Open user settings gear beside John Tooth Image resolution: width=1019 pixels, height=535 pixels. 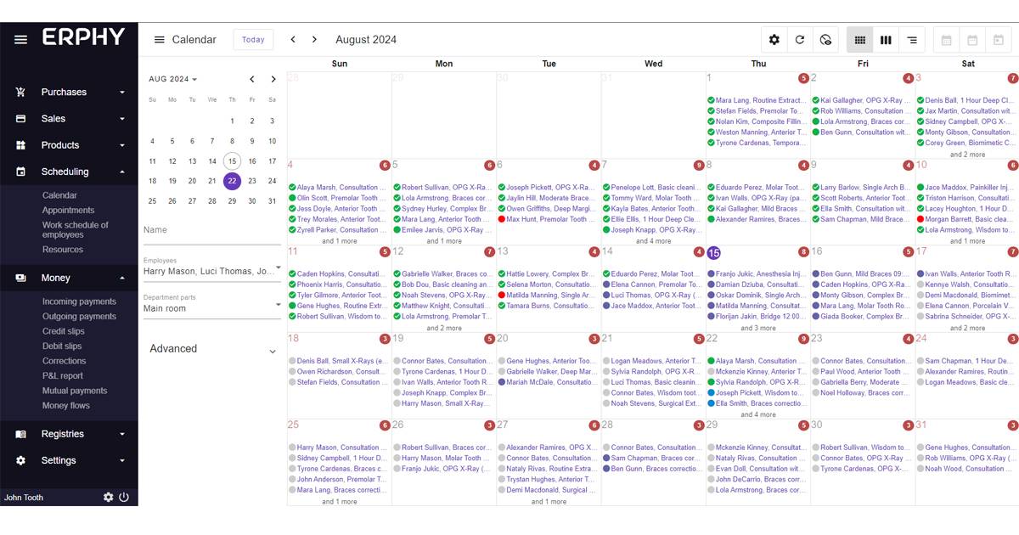[108, 498]
